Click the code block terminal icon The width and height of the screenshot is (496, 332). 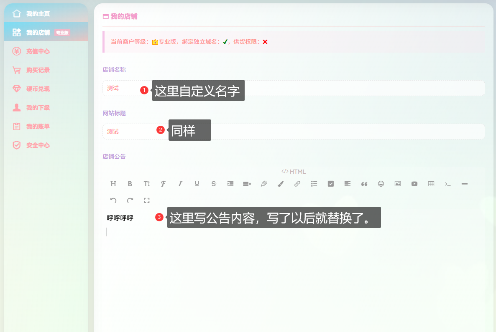coord(447,184)
